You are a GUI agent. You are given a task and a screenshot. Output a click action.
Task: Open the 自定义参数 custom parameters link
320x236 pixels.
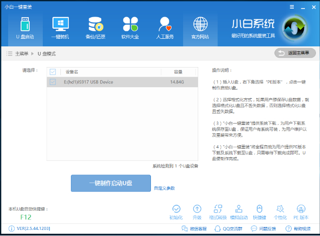coord(165,188)
